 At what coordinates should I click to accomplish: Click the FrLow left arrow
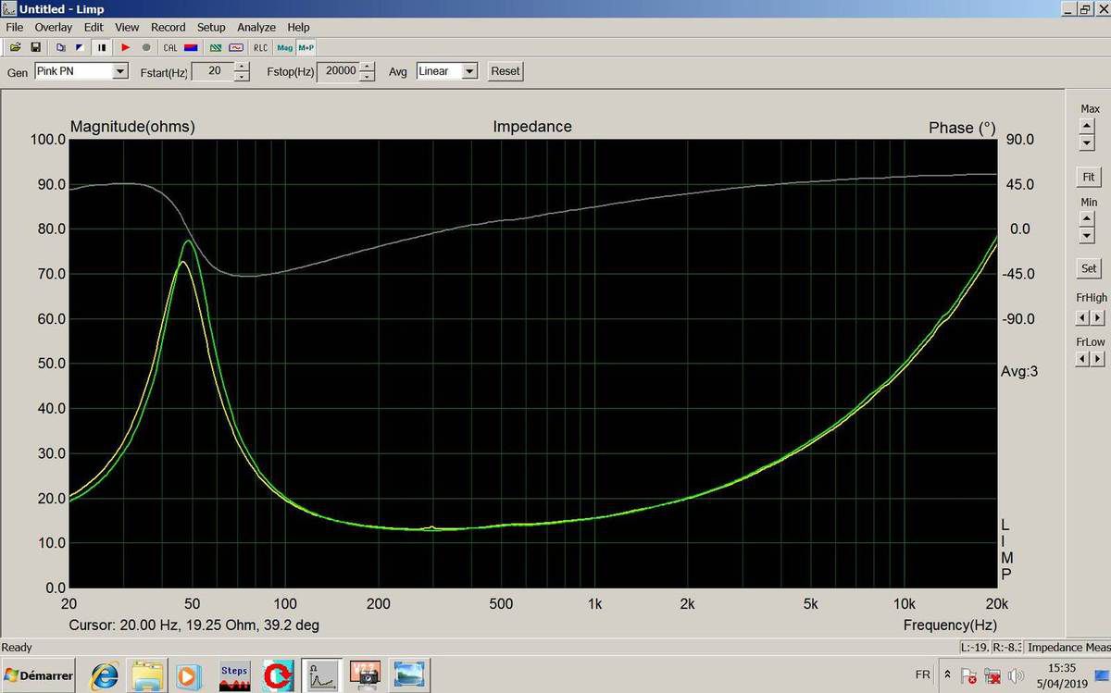(x=1082, y=359)
